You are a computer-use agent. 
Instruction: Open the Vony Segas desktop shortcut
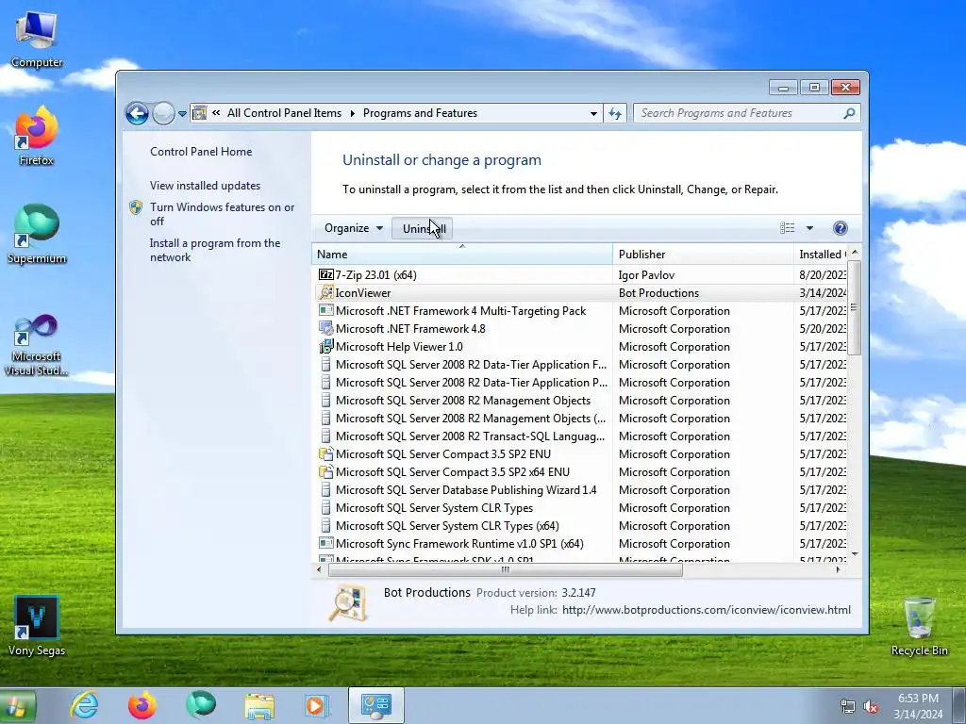pyautogui.click(x=37, y=626)
